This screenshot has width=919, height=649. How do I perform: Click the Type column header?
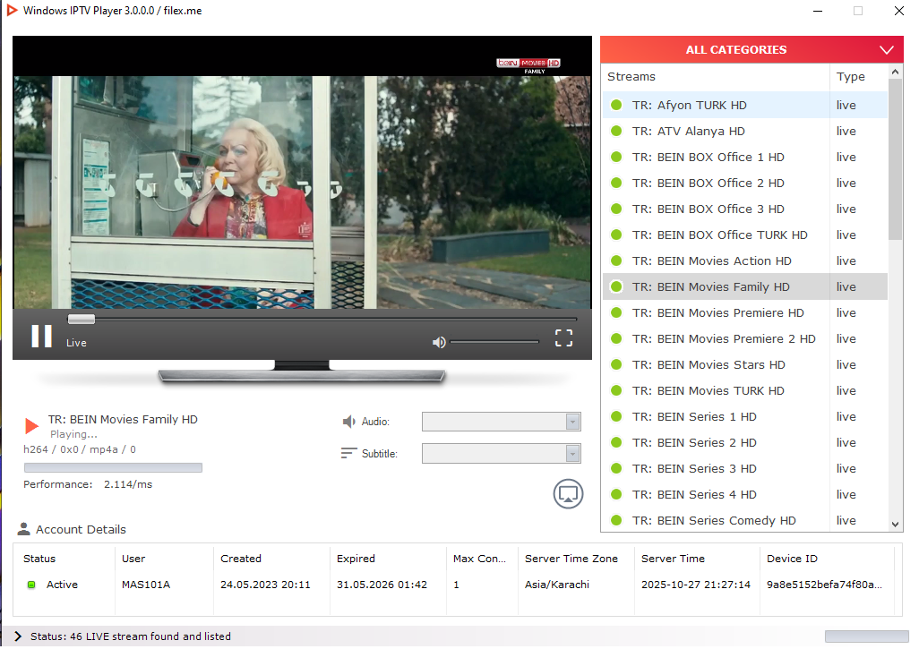(x=851, y=77)
